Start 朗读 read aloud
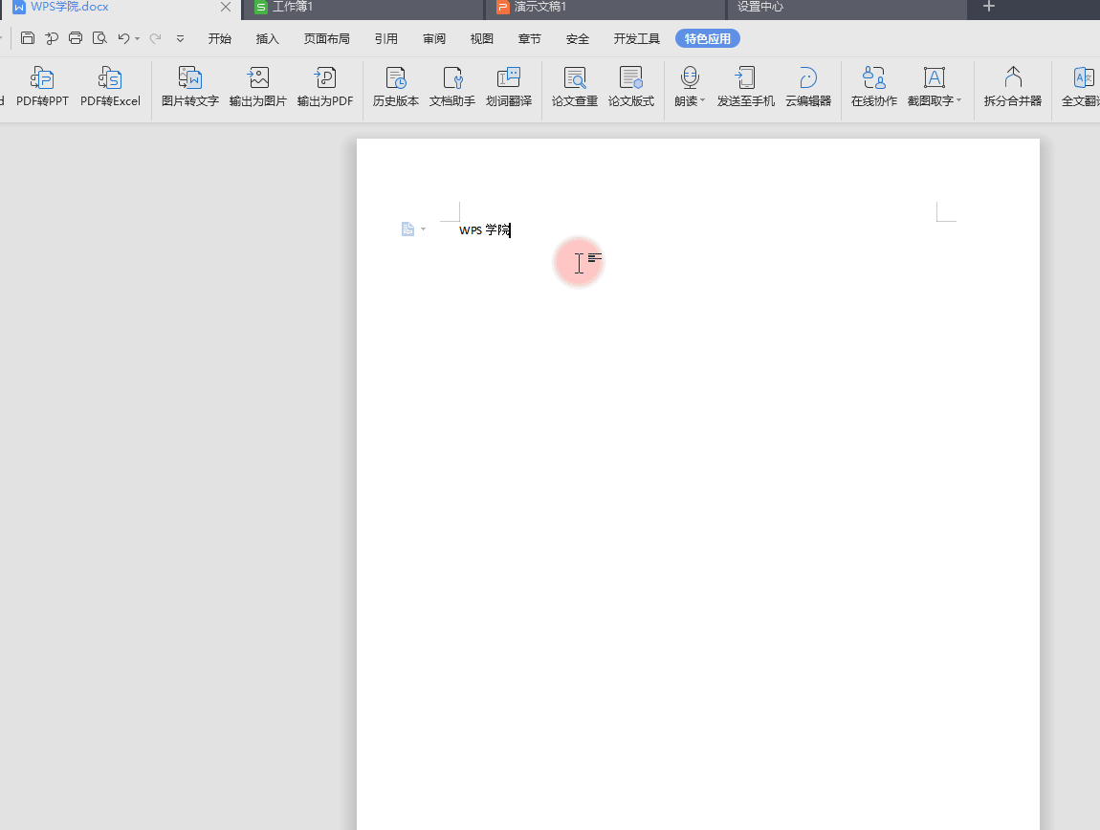Screen dimensions: 1100x830 (690, 86)
